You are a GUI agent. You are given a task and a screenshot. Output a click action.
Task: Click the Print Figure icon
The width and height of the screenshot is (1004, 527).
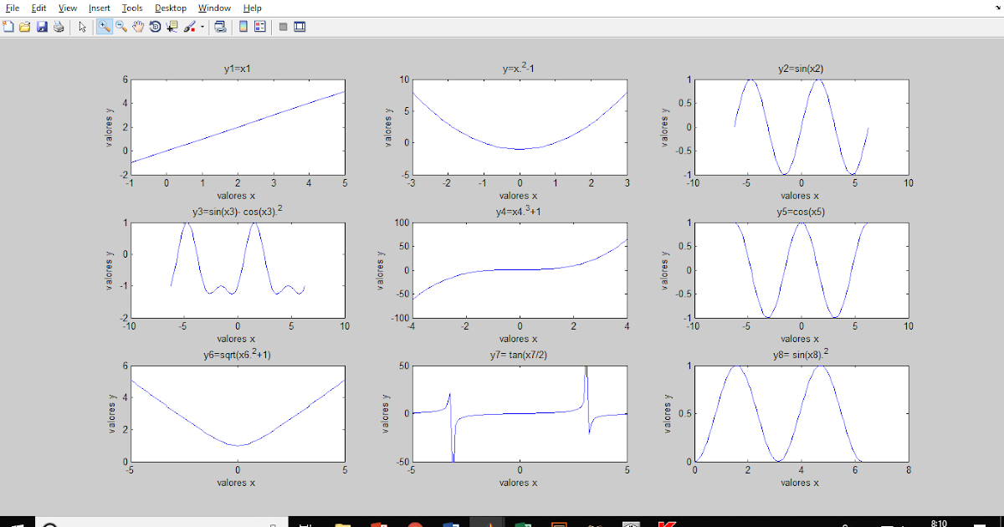(x=57, y=26)
